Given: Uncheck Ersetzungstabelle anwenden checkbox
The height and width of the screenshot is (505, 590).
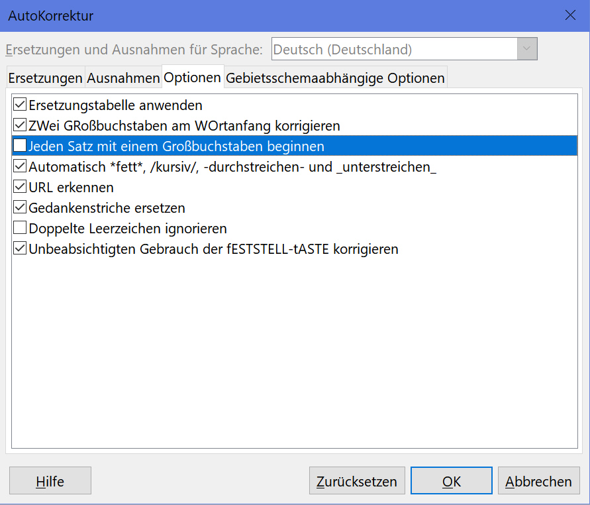Looking at the screenshot, I should tap(20, 105).
